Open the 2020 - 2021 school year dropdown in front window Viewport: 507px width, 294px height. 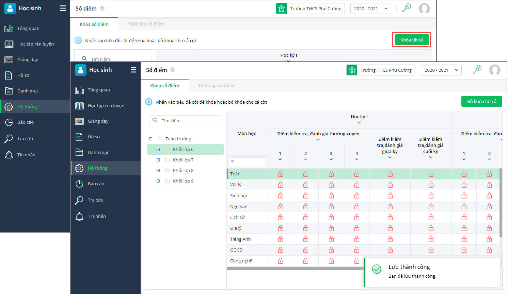coord(441,70)
